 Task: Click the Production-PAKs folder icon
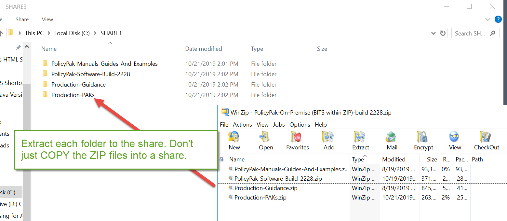point(45,95)
